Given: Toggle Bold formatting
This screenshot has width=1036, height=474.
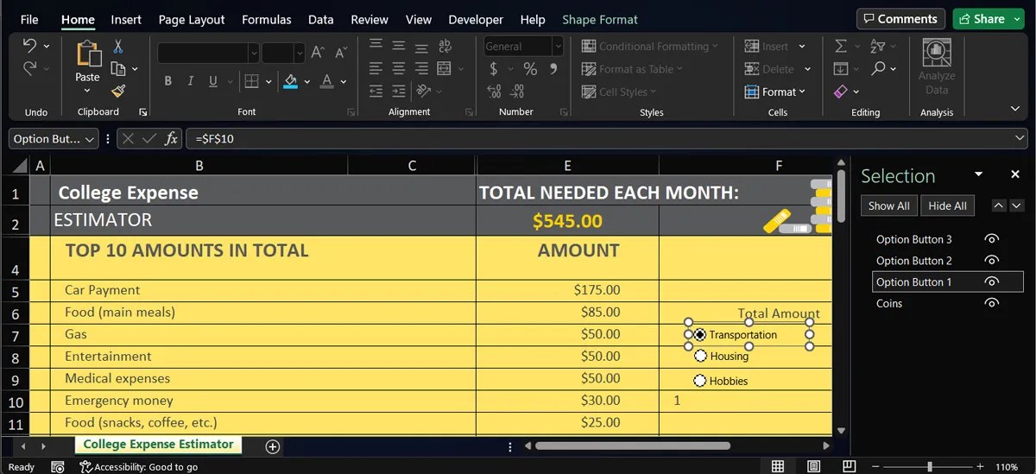Looking at the screenshot, I should [168, 81].
